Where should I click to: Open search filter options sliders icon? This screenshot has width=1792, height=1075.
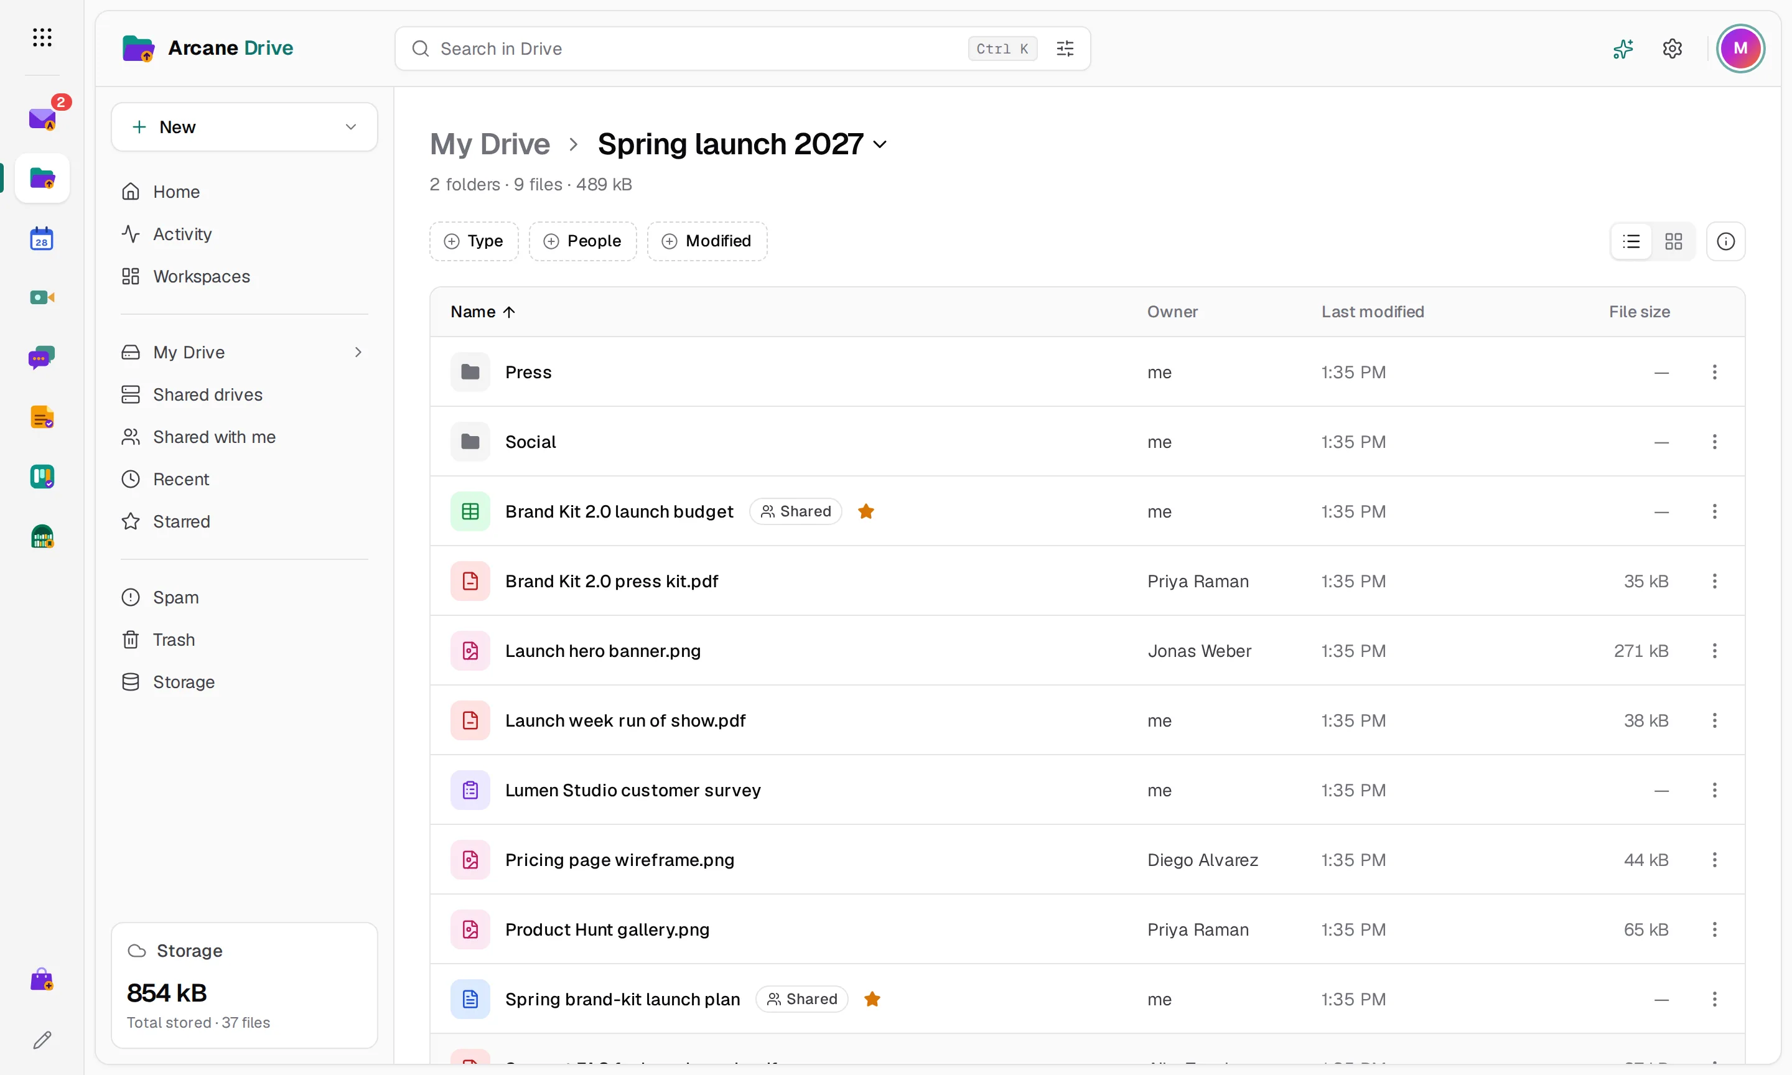tap(1065, 49)
